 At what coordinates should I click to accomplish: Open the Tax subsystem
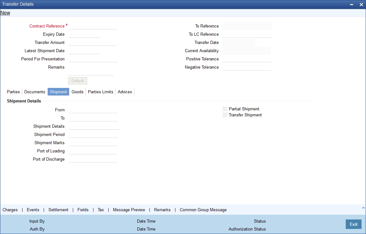[101, 210]
